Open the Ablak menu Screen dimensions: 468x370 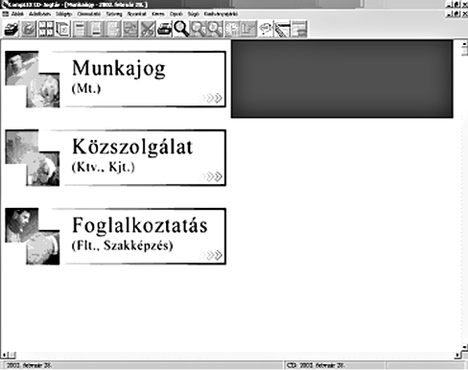(x=17, y=14)
